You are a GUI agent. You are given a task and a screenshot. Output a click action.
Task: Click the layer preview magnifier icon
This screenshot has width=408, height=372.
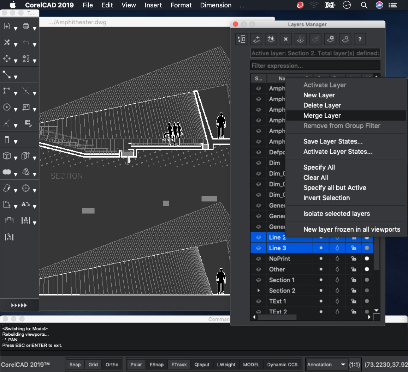(345, 39)
